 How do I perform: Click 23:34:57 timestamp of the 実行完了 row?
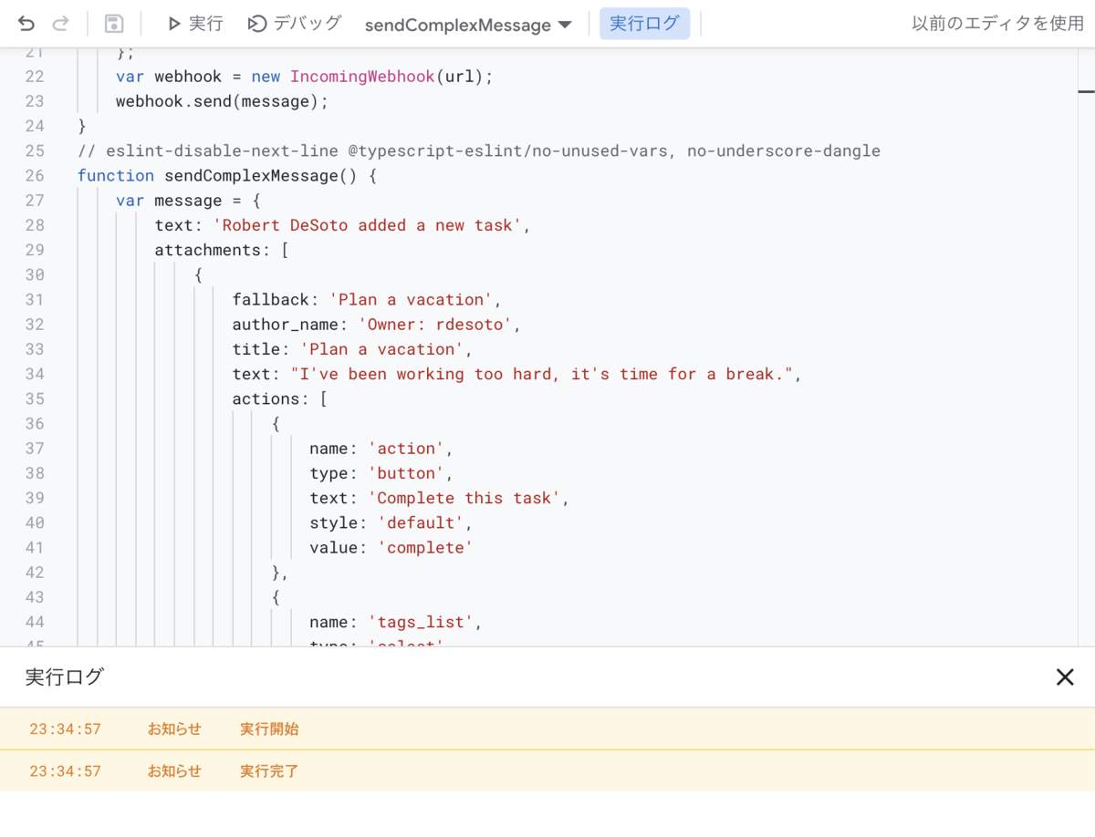point(65,771)
